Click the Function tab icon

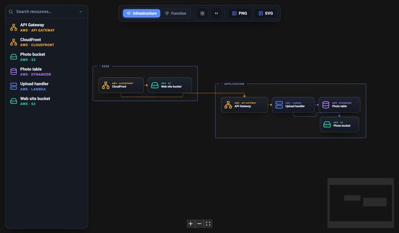(167, 13)
